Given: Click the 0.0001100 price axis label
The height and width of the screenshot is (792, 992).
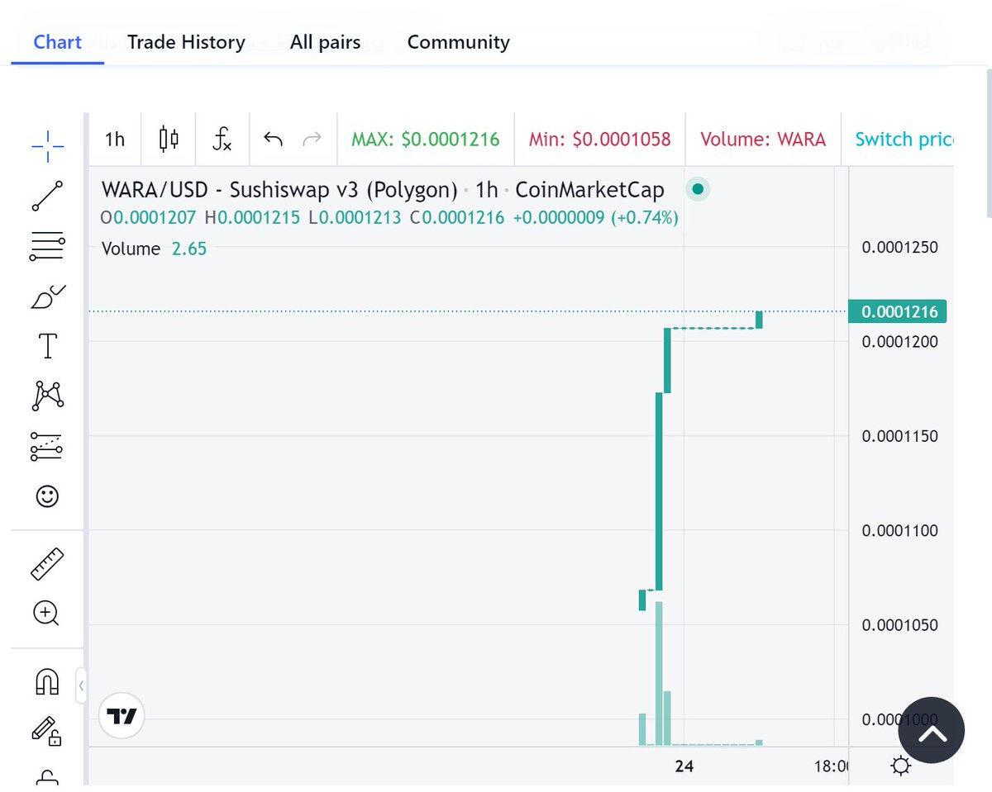Looking at the screenshot, I should 899,531.
